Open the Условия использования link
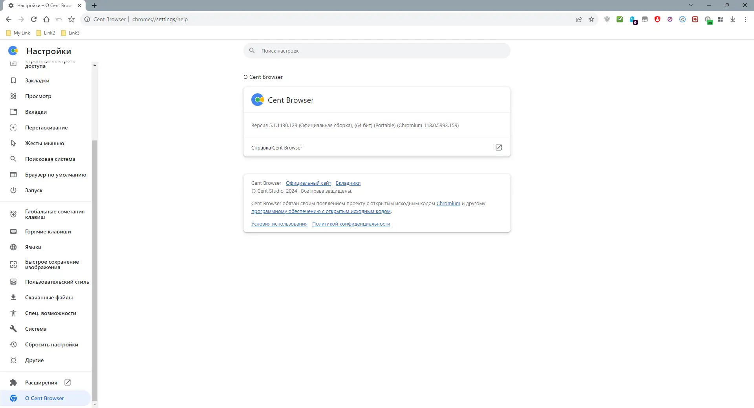754x408 pixels. pyautogui.click(x=279, y=224)
